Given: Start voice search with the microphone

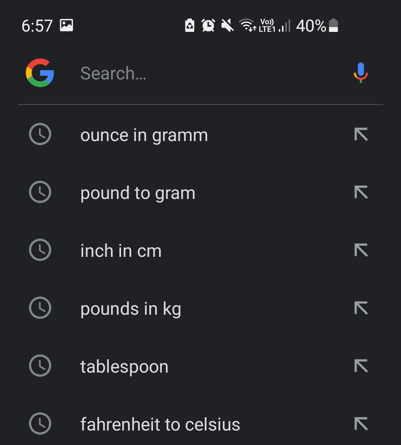Looking at the screenshot, I should (x=361, y=73).
